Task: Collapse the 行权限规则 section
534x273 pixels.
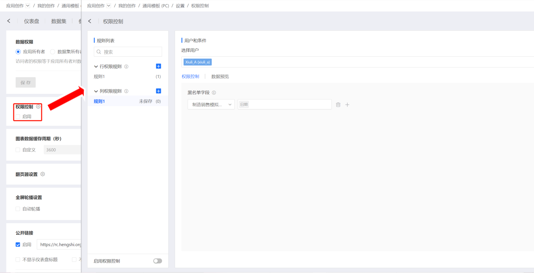Action: point(96,67)
